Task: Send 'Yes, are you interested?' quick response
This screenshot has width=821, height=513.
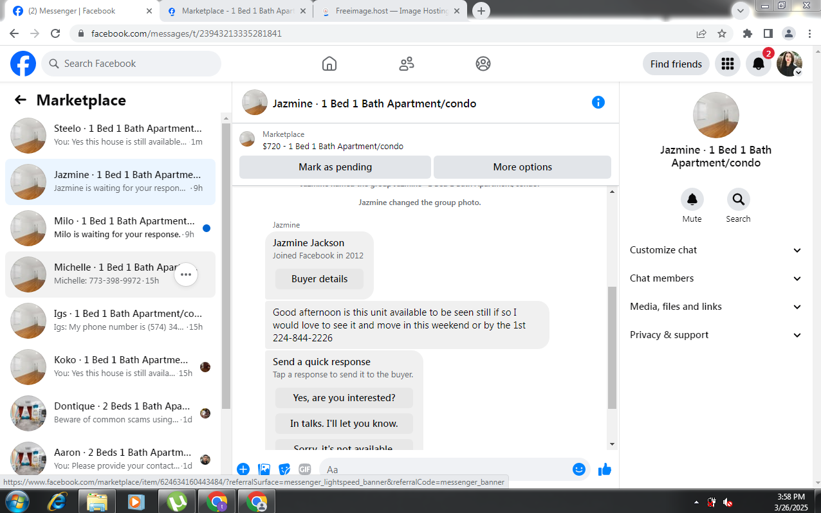Action: (x=344, y=398)
